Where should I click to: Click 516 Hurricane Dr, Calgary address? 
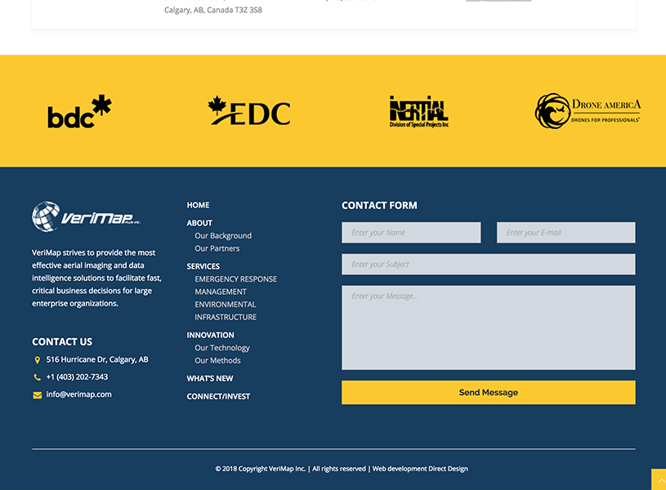[97, 359]
